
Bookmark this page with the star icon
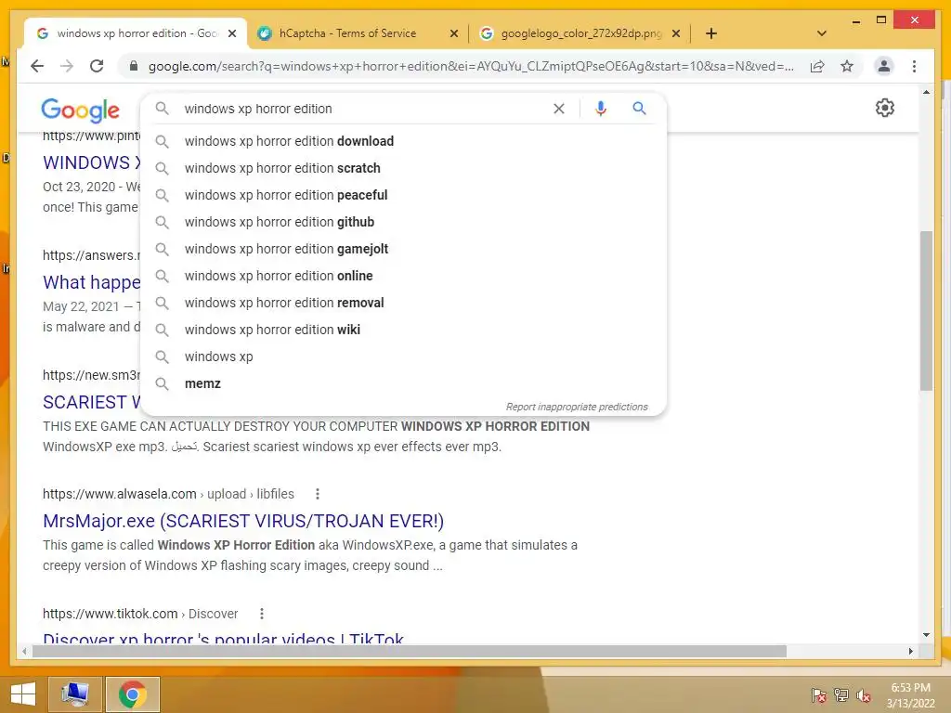point(847,66)
